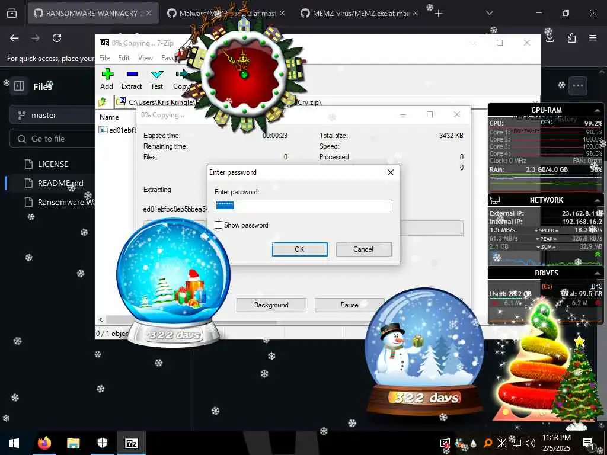607x455 pixels.
Task: Click the red Christmas wreath clock gadget
Action: [244, 73]
